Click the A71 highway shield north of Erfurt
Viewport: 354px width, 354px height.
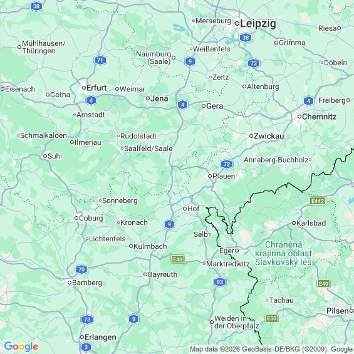coord(100,60)
